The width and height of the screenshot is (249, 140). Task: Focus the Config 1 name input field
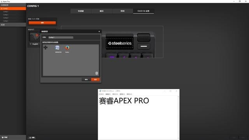click(61, 37)
